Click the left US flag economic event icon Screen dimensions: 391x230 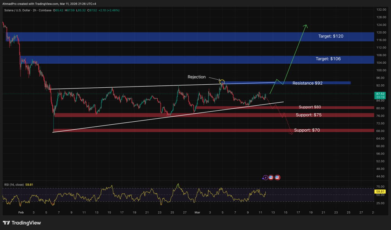271,177
